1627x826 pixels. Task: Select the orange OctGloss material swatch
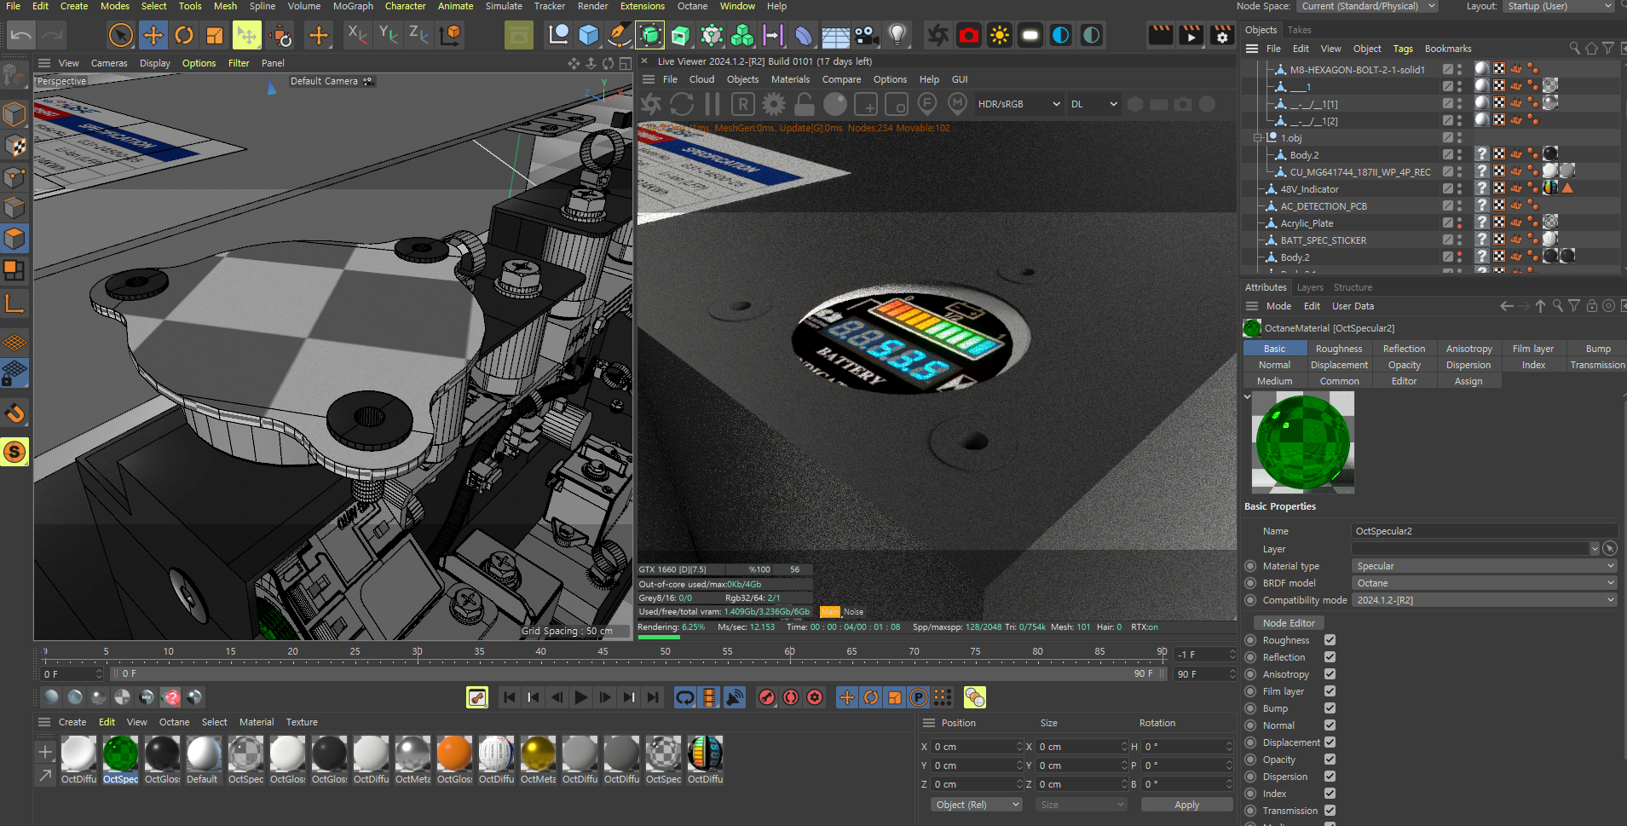[454, 754]
